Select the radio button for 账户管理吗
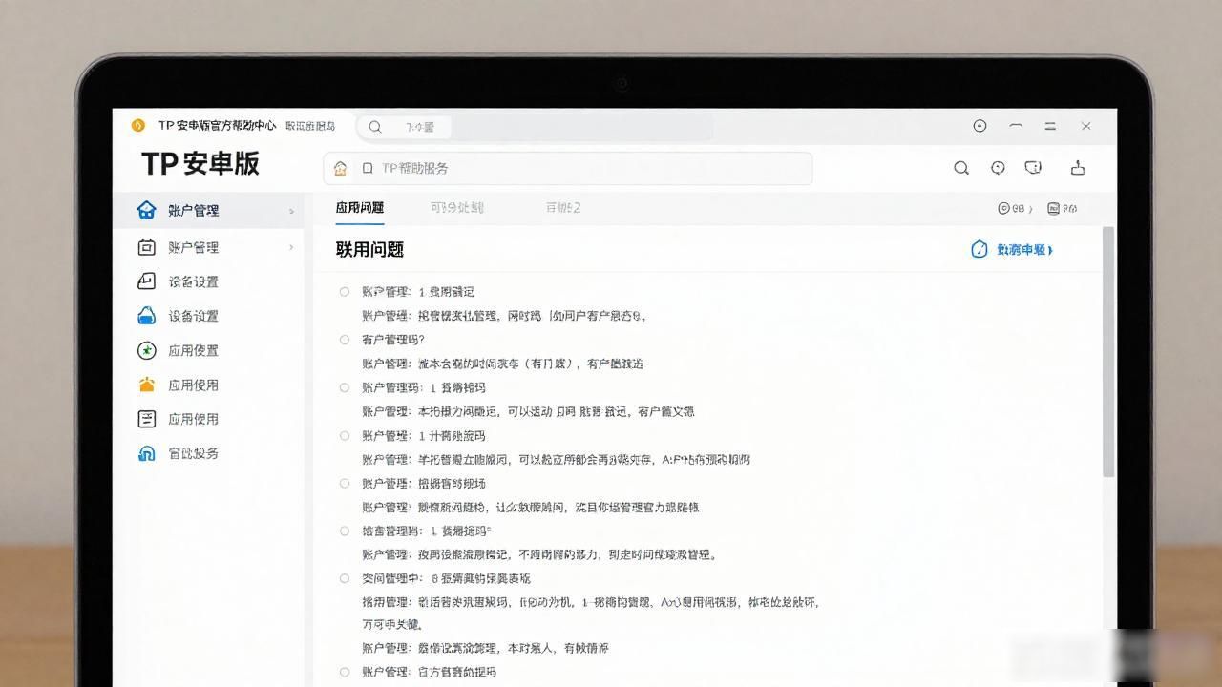Screen dimensions: 1222x687 click(345, 387)
